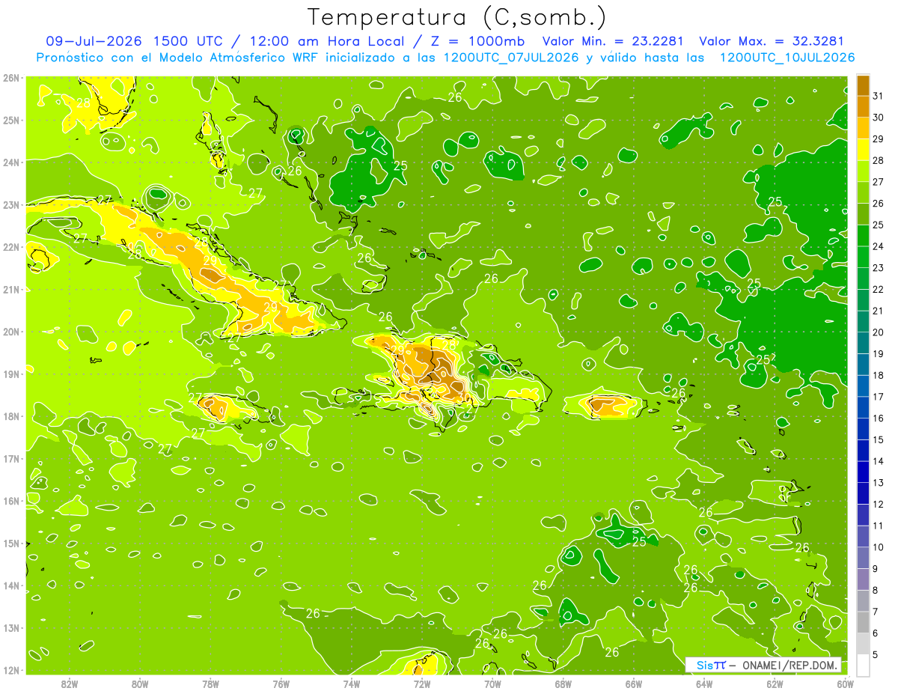Click the "Valor Min. = 23.2281" value
This screenshot has height=694, width=898.
(613, 41)
